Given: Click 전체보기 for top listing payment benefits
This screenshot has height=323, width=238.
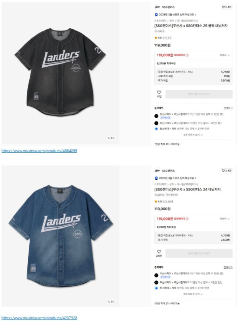Looking at the screenshot, I should point(228,108).
